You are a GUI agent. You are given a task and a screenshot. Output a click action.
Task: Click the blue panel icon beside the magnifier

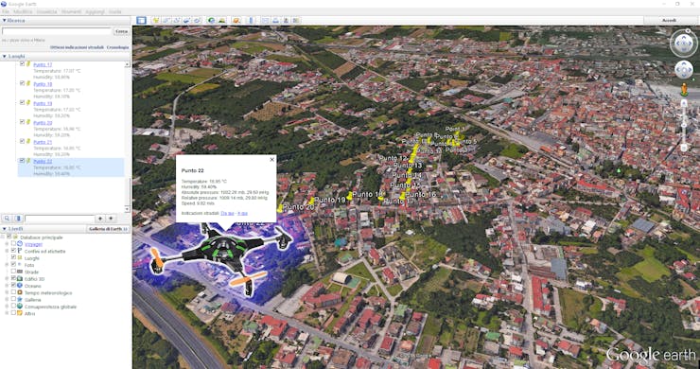[18, 219]
